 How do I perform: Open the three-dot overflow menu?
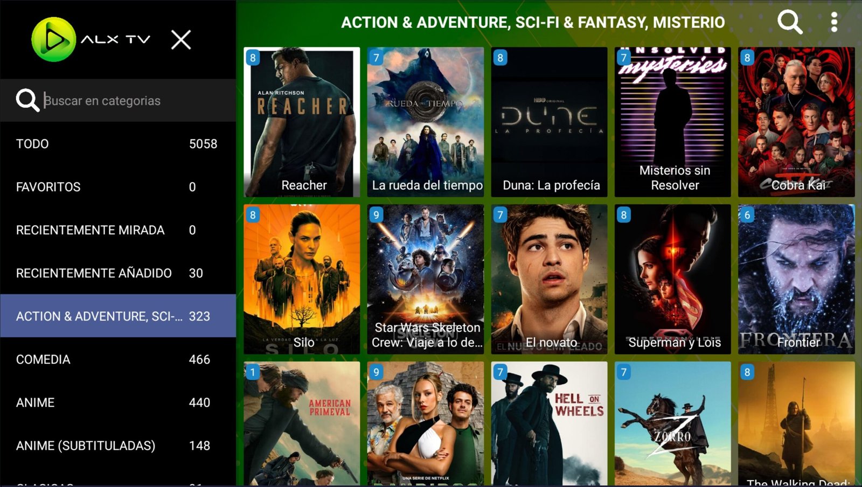[834, 23]
